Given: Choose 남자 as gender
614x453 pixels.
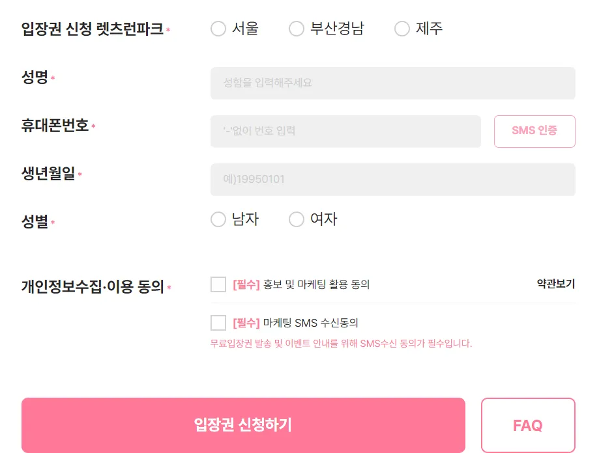Looking at the screenshot, I should pyautogui.click(x=218, y=219).
